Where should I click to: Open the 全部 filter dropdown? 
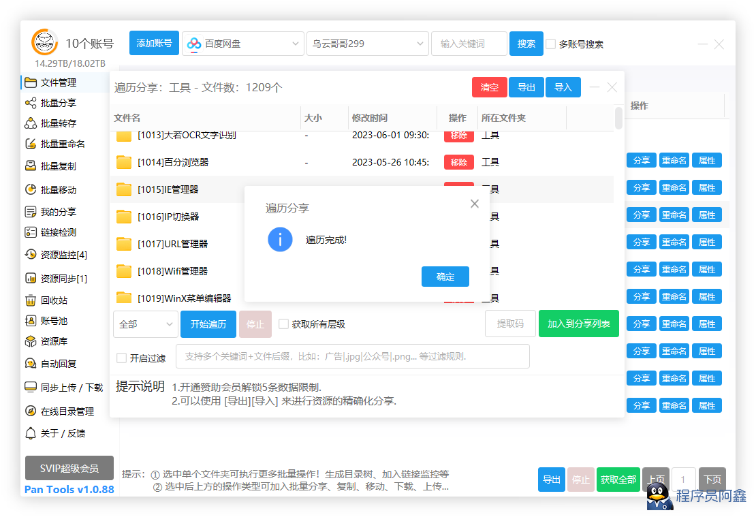click(x=146, y=324)
